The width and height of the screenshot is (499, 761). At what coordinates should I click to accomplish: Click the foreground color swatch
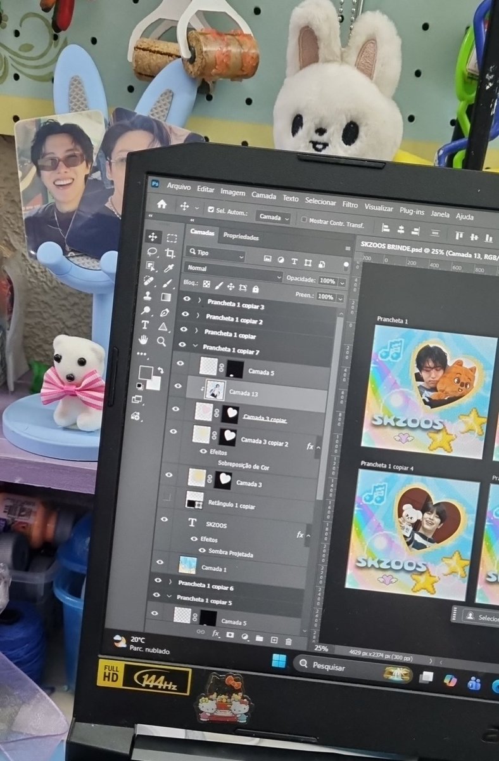point(145,373)
